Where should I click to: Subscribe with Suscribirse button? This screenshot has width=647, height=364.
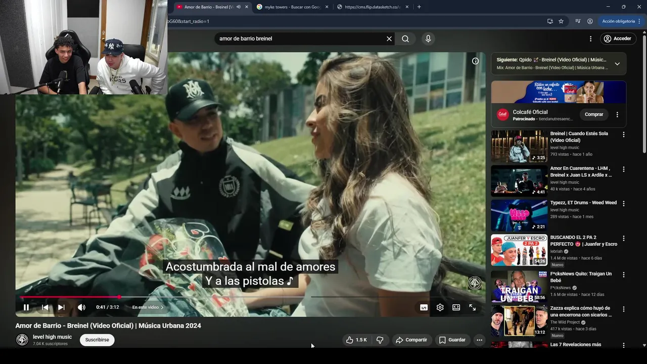[97, 340]
